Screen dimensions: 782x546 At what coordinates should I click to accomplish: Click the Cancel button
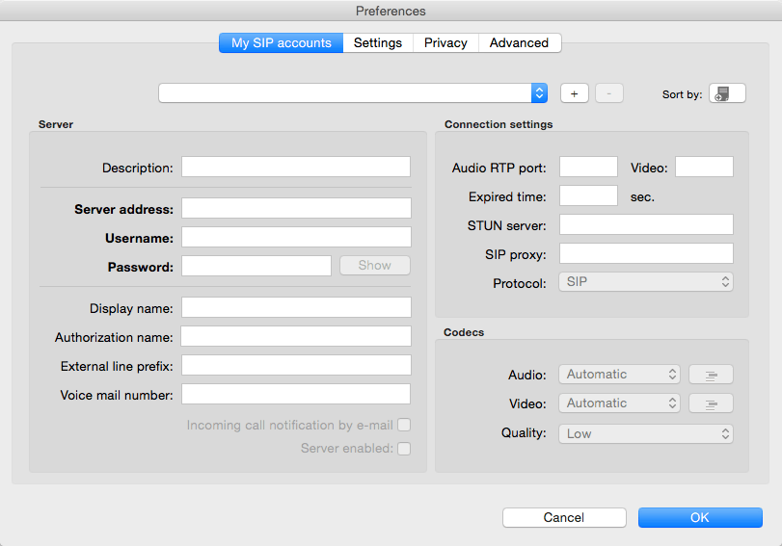564,518
